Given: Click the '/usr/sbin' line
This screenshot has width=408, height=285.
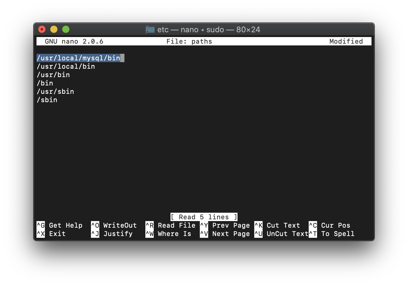Looking at the screenshot, I should click(55, 91).
